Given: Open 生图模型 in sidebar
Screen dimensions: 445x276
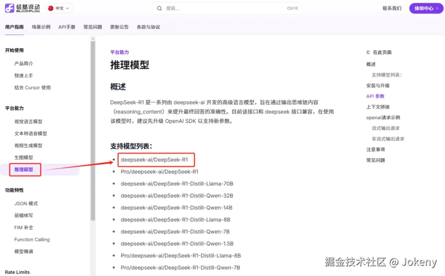Looking at the screenshot, I should pos(23,157).
